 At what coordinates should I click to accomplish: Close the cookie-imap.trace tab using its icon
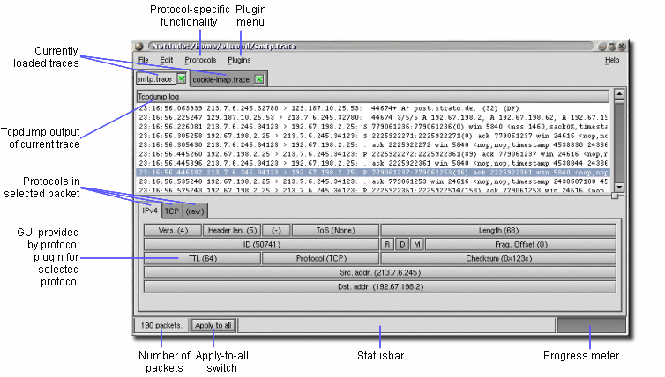[x=258, y=79]
